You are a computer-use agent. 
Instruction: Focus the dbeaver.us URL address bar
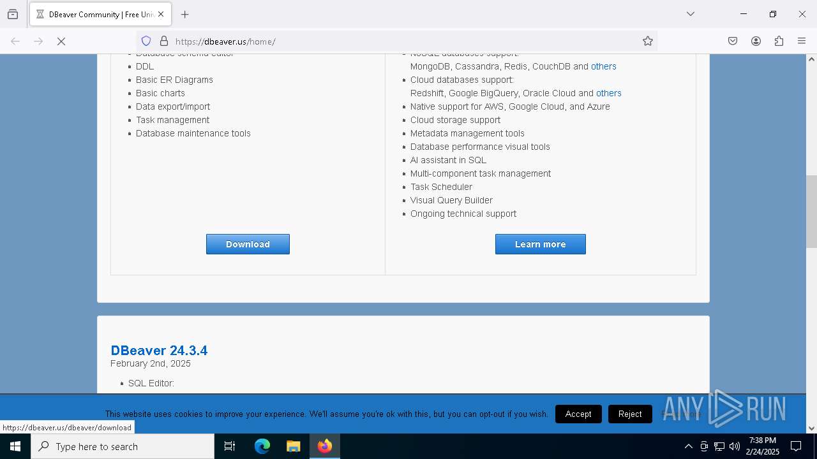[396, 41]
